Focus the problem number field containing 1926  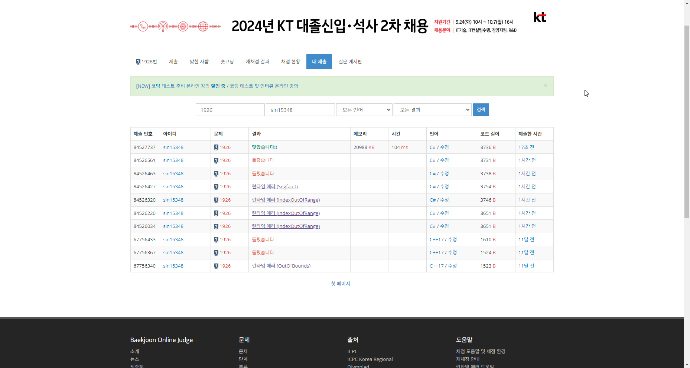(x=230, y=110)
